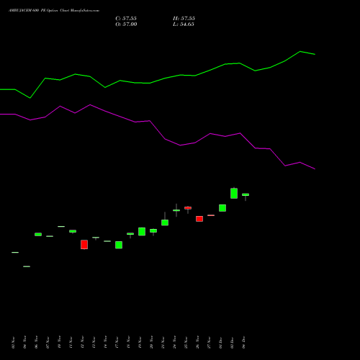The image size is (360, 360).
Task: Click the red candle above 12 Nov
Action: (84, 245)
